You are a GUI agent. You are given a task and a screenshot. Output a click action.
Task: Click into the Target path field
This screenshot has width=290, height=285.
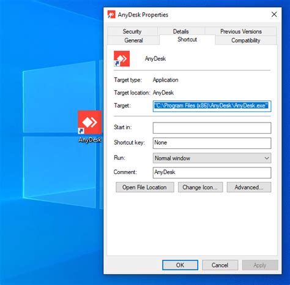tap(212, 106)
